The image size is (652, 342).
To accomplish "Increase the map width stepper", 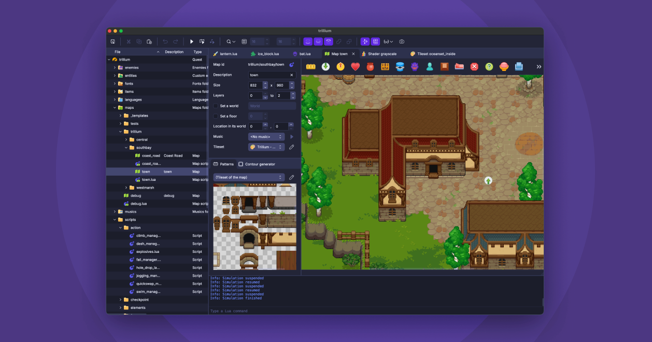I will (x=265, y=83).
